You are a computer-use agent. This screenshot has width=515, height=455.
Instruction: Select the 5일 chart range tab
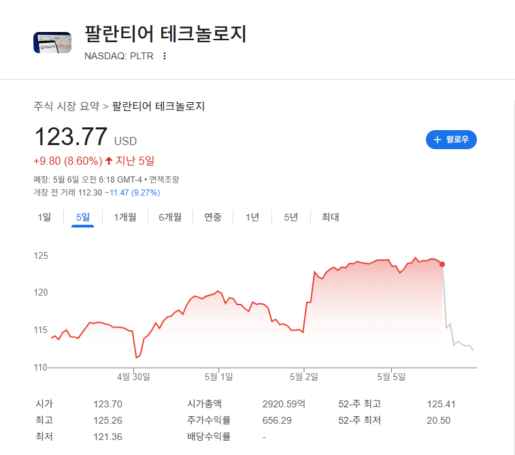83,217
